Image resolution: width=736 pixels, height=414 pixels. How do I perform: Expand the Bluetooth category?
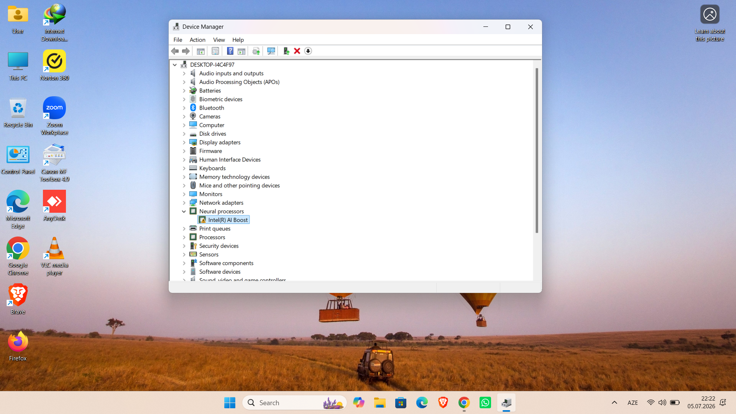184,108
